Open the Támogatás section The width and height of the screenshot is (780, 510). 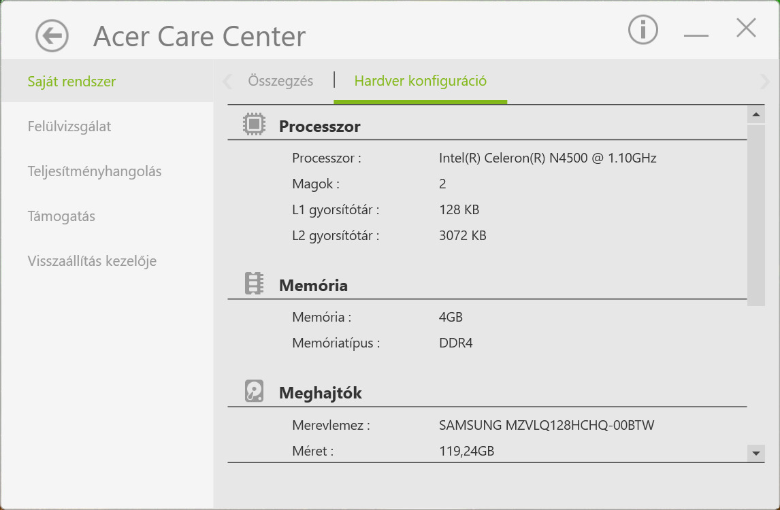[x=61, y=216]
